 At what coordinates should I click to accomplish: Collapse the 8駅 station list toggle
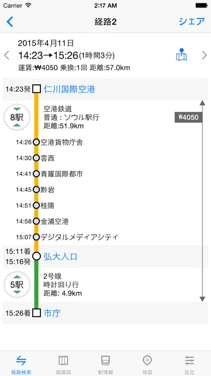click(17, 117)
